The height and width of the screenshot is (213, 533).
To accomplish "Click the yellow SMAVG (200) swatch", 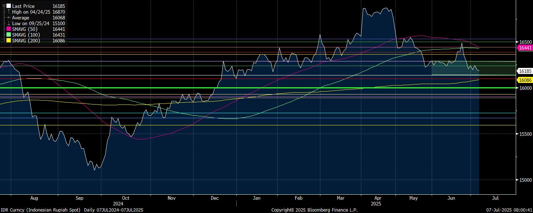I will [9, 41].
